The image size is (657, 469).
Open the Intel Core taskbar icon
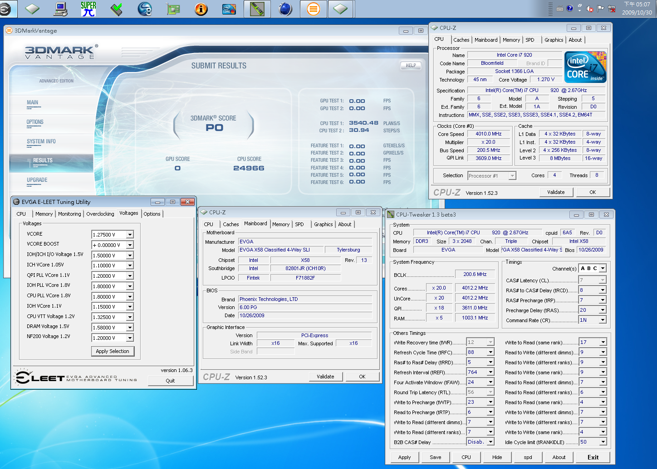tap(229, 9)
